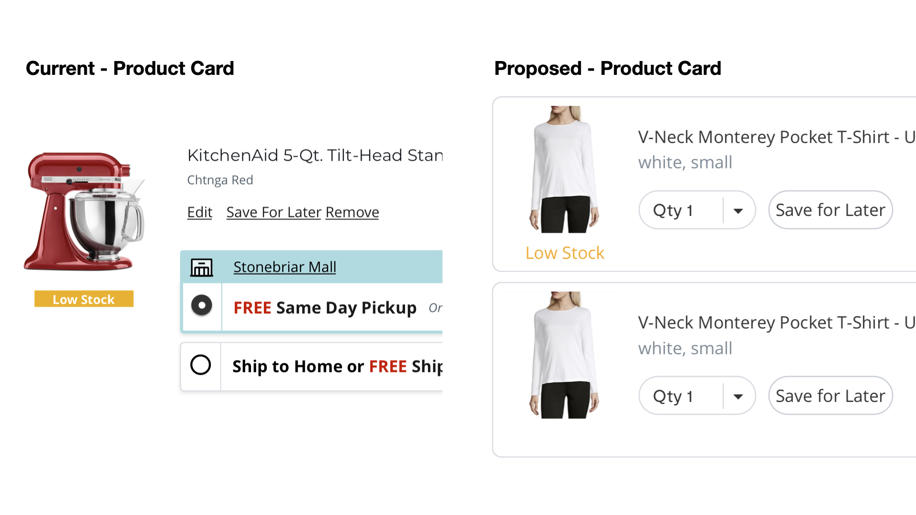Open first V-Neck Monterey Pocket T-Shirt image
This screenshot has height=515, width=916.
(x=564, y=169)
